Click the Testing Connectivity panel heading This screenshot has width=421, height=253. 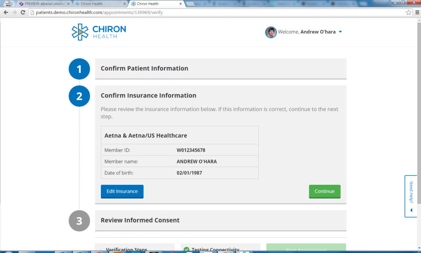(x=215, y=250)
